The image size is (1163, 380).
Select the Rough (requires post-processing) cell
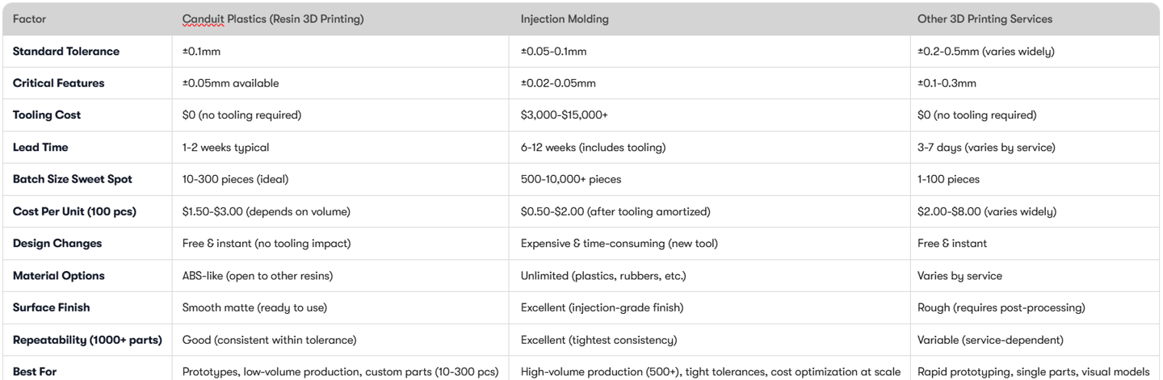click(x=1001, y=307)
